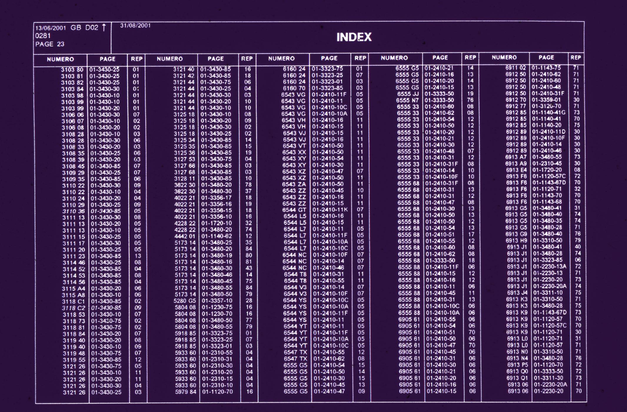The image size is (627, 412).
Task: Click numero entry 3108 39
Action: (x=73, y=160)
